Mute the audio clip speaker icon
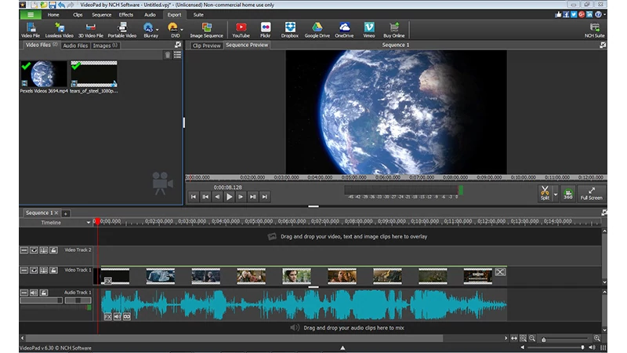The width and height of the screenshot is (627, 353). click(x=117, y=317)
